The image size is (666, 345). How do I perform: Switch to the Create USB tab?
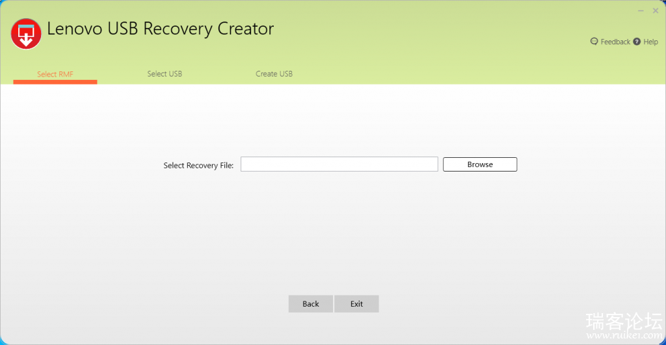(274, 74)
